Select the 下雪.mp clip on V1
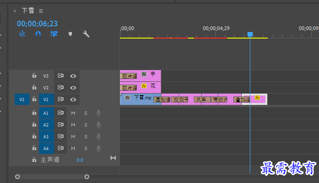This screenshot has width=319, height=183. click(x=140, y=99)
